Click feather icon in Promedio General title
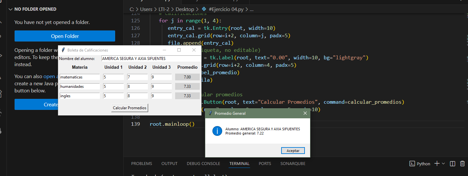Image resolution: width=468 pixels, height=176 pixels. click(x=210, y=113)
